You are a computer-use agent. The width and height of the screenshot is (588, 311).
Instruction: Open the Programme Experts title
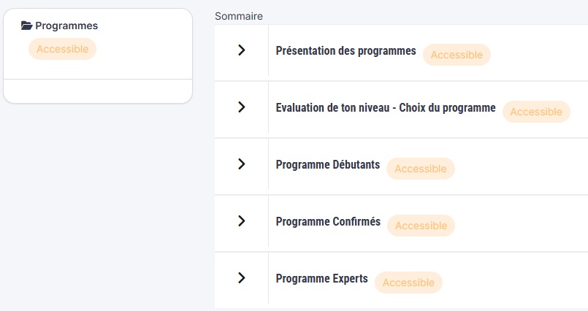[x=321, y=279]
